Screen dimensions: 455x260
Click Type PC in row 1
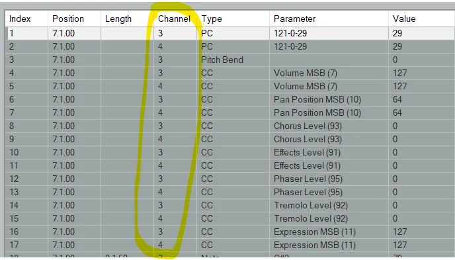(233, 33)
